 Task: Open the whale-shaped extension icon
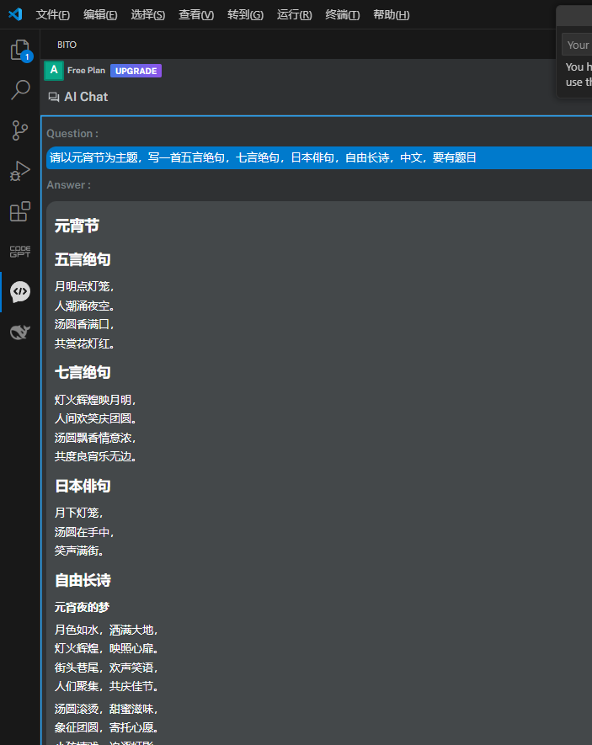pos(20,333)
